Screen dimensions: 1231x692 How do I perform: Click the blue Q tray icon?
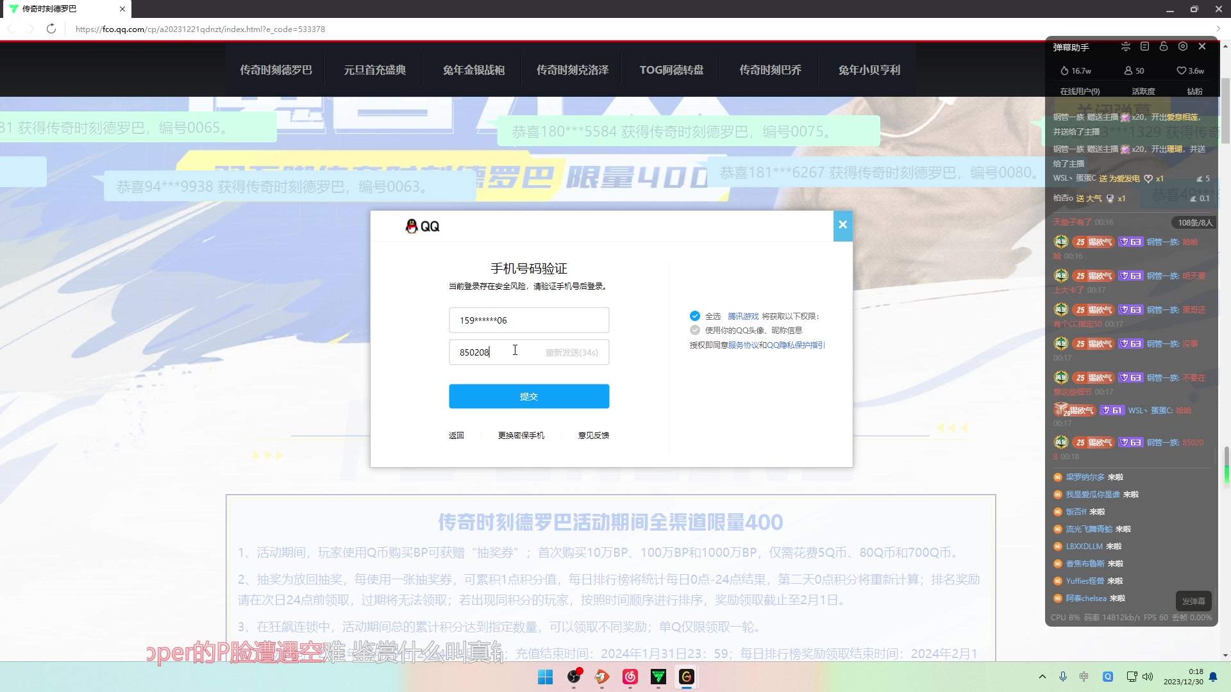(x=1108, y=677)
